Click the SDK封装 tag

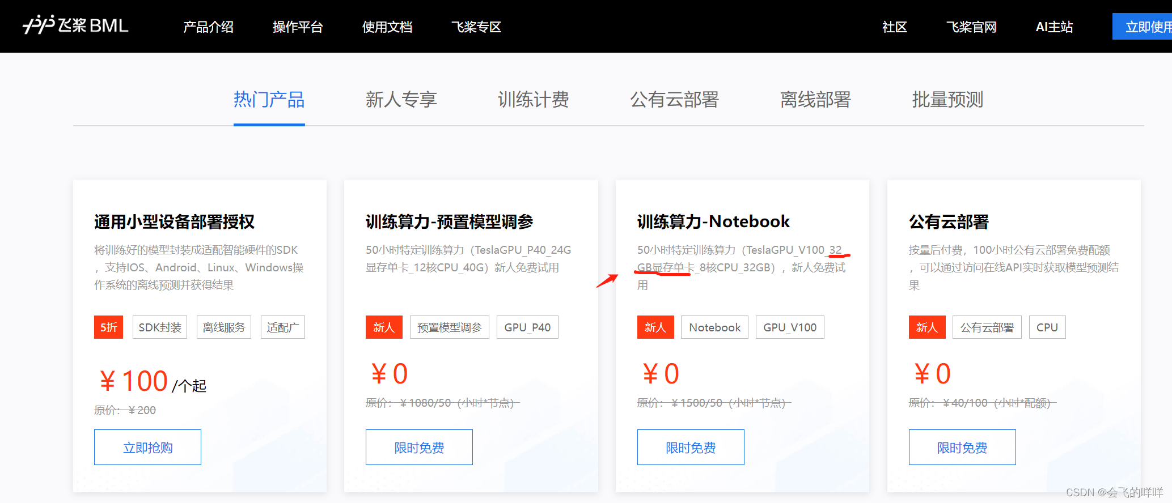[x=160, y=327]
